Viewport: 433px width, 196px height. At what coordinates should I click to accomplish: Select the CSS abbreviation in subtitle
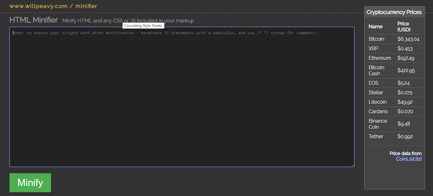tap(118, 21)
